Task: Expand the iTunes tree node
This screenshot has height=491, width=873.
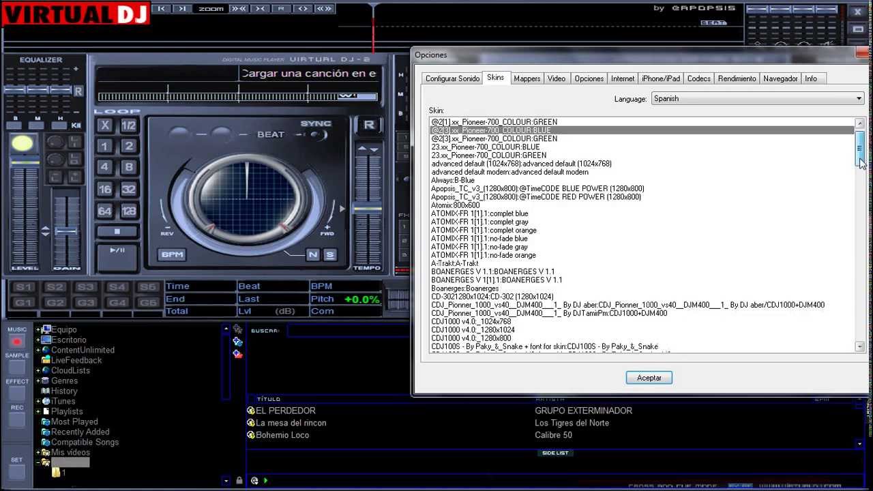Action: [x=38, y=401]
